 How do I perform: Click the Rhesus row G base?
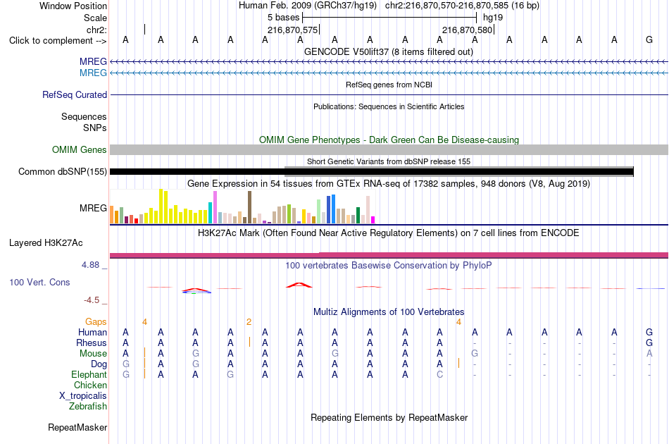649,343
